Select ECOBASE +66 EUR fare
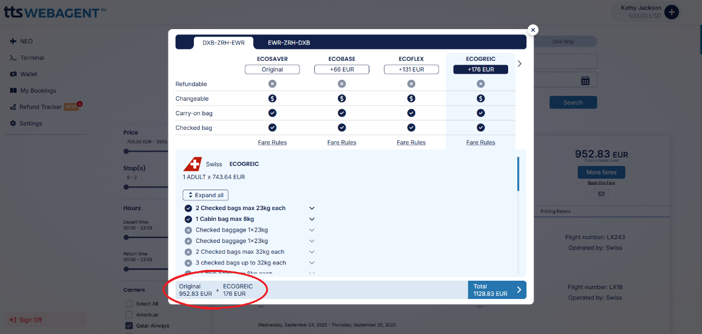The height and width of the screenshot is (334, 702). pos(342,69)
